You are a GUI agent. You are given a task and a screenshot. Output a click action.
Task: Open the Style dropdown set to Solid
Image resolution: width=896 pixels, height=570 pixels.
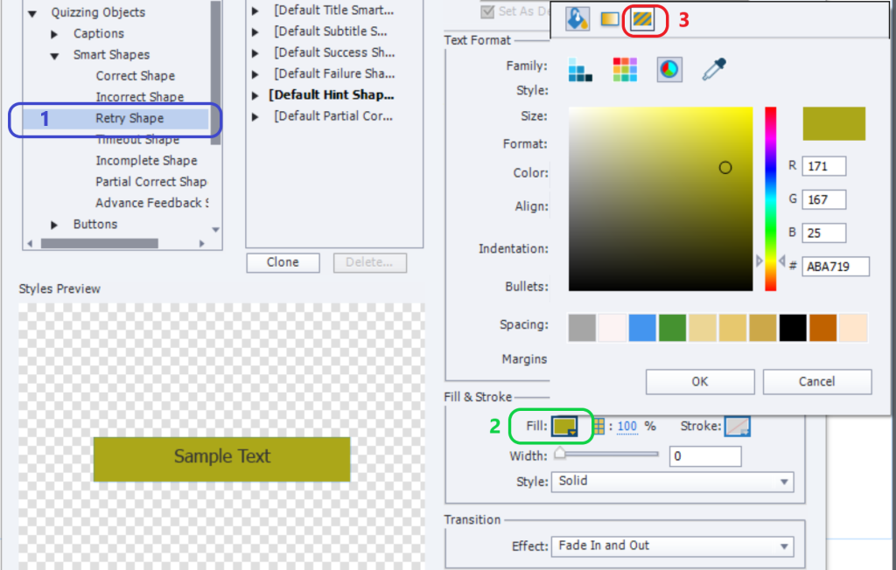[670, 482]
